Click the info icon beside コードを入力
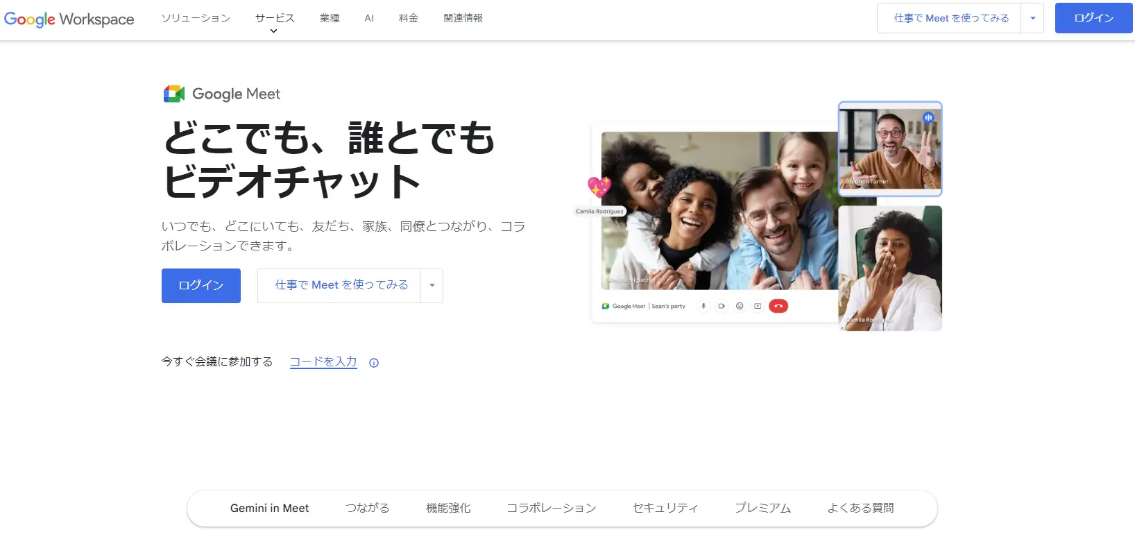1135x546 pixels. tap(374, 363)
